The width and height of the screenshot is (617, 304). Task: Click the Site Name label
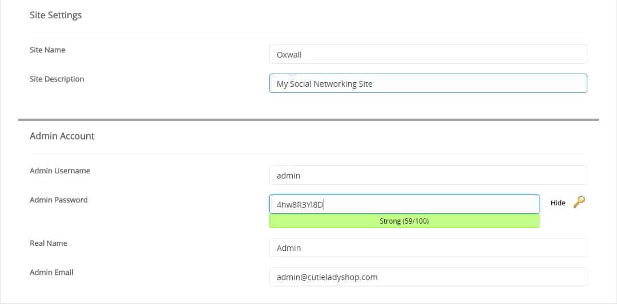tap(47, 50)
